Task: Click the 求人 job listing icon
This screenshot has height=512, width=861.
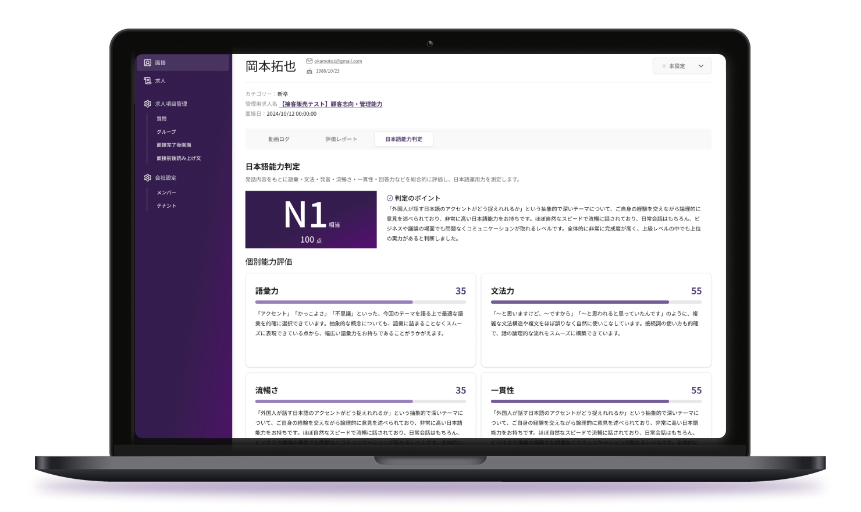Action: [148, 81]
